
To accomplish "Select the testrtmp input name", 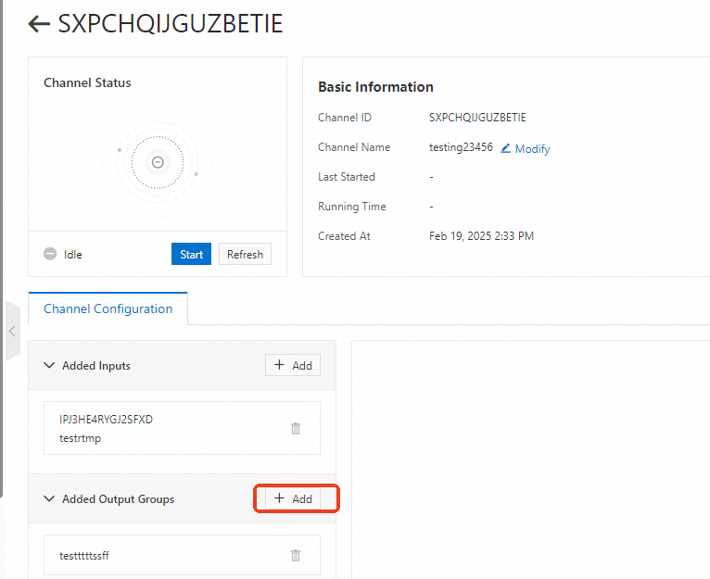I will point(80,438).
